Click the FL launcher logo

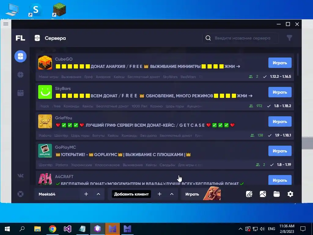(x=20, y=38)
